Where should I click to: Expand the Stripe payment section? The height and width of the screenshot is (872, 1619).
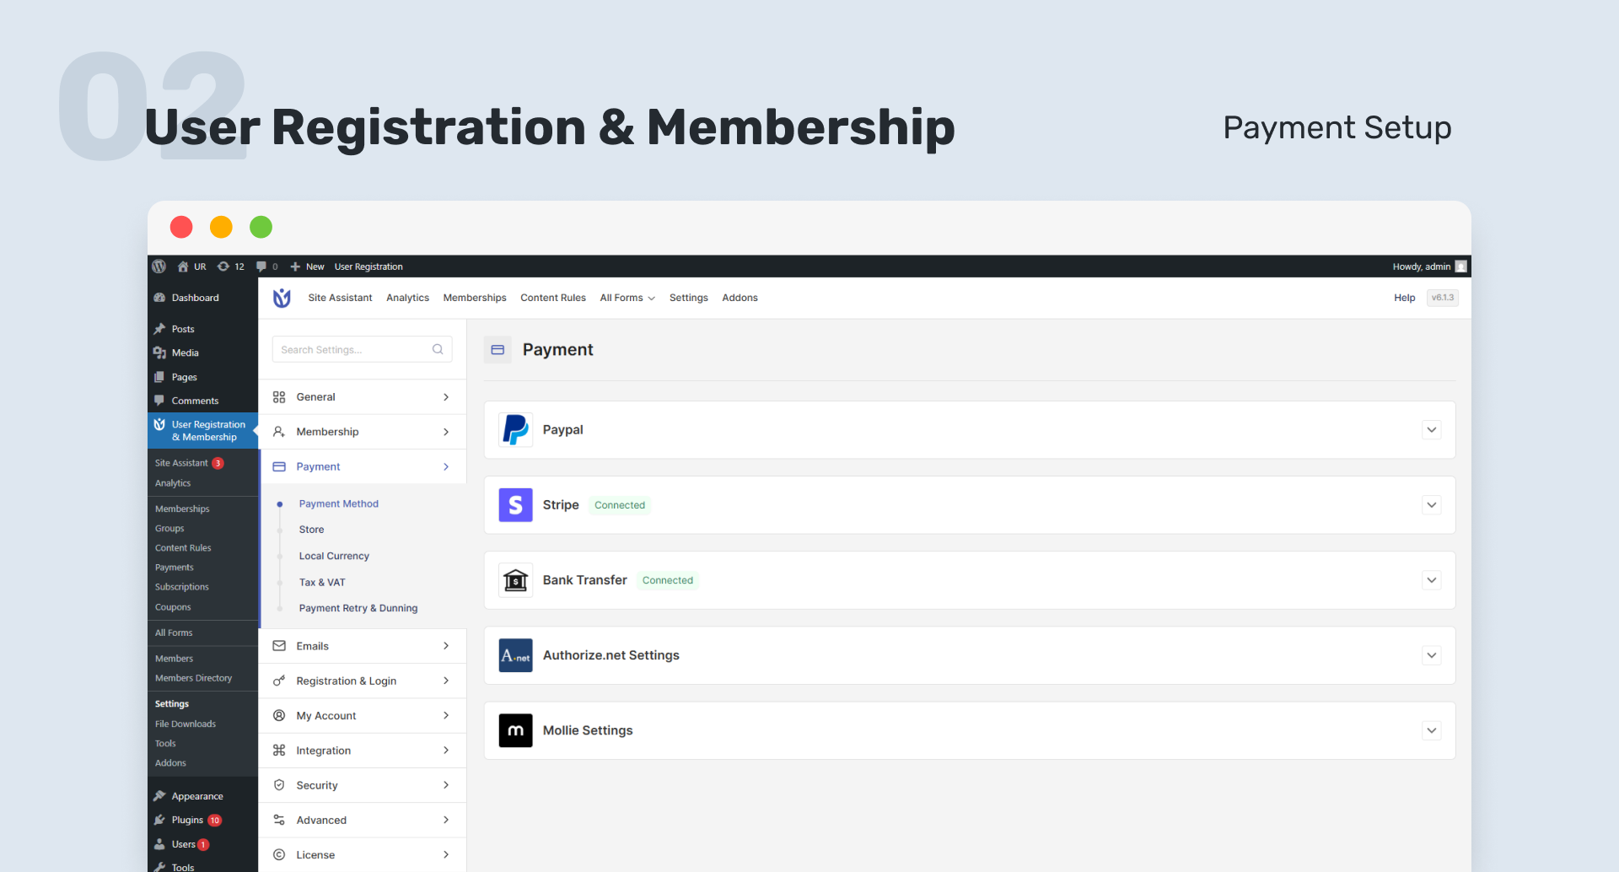pos(1431,505)
